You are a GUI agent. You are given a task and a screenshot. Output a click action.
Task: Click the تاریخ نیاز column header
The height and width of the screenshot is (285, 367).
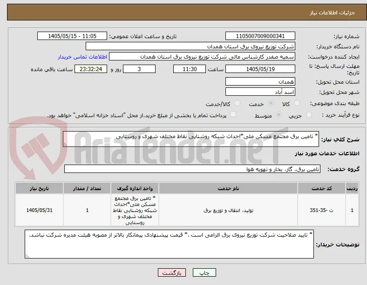39,188
